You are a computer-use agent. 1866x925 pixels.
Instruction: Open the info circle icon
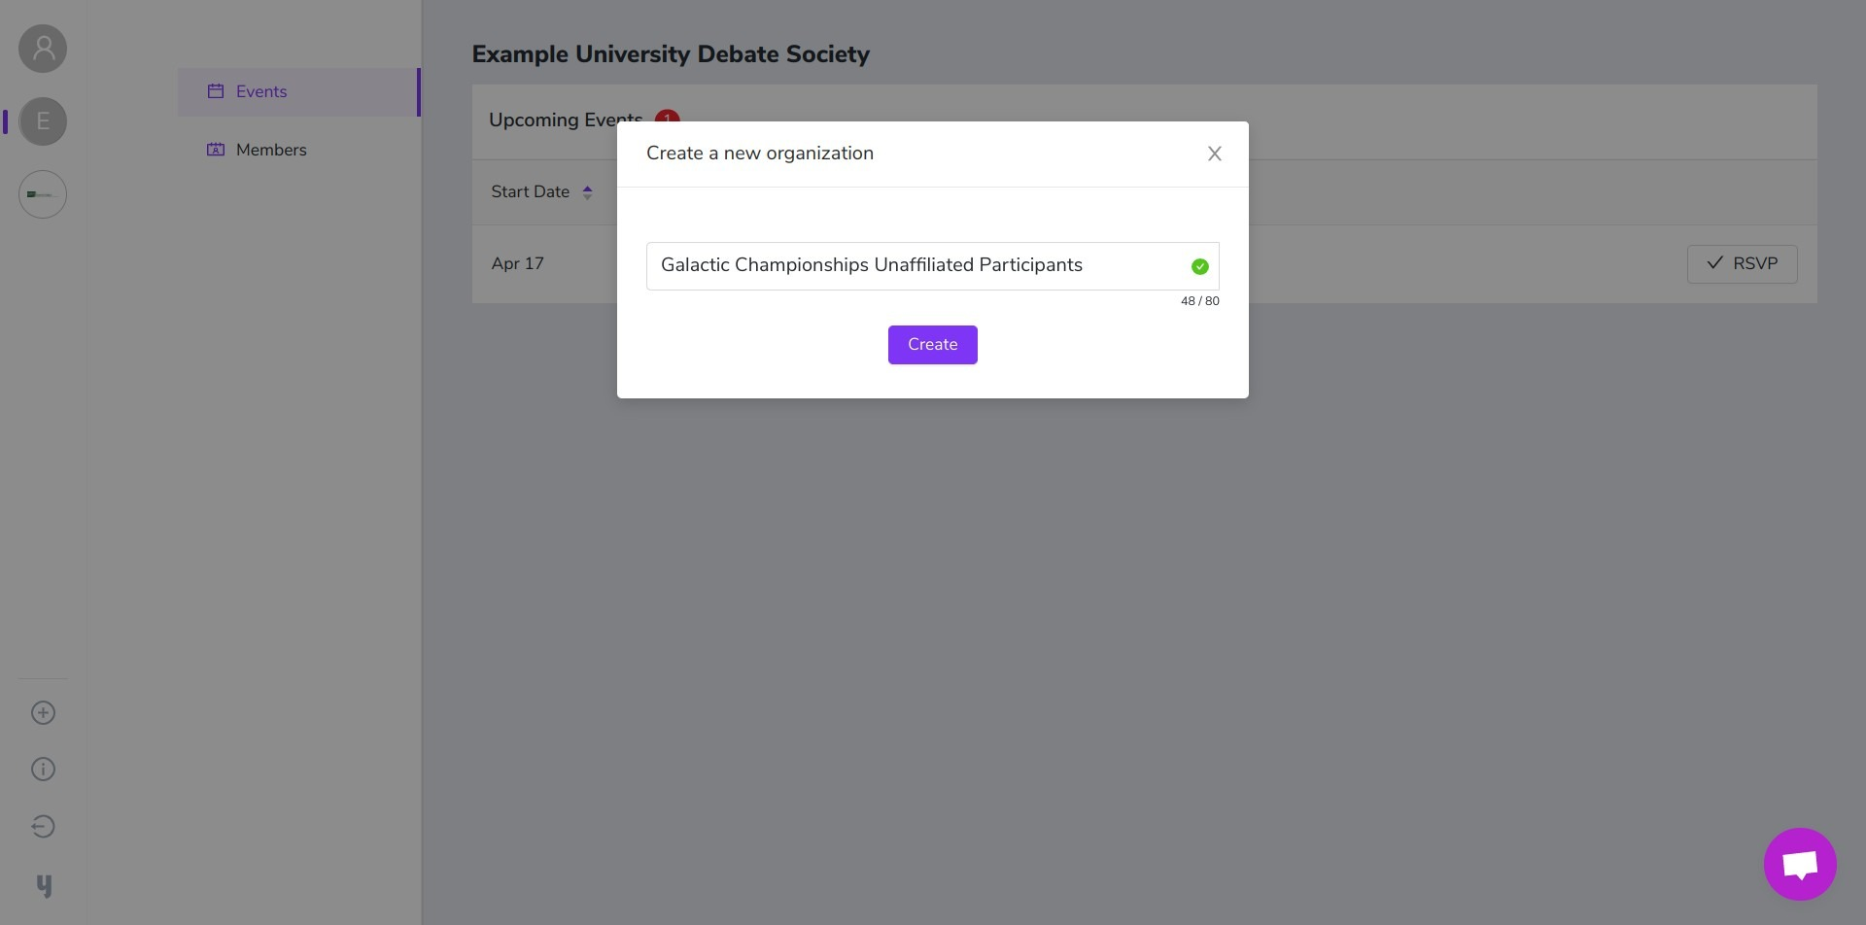(43, 770)
